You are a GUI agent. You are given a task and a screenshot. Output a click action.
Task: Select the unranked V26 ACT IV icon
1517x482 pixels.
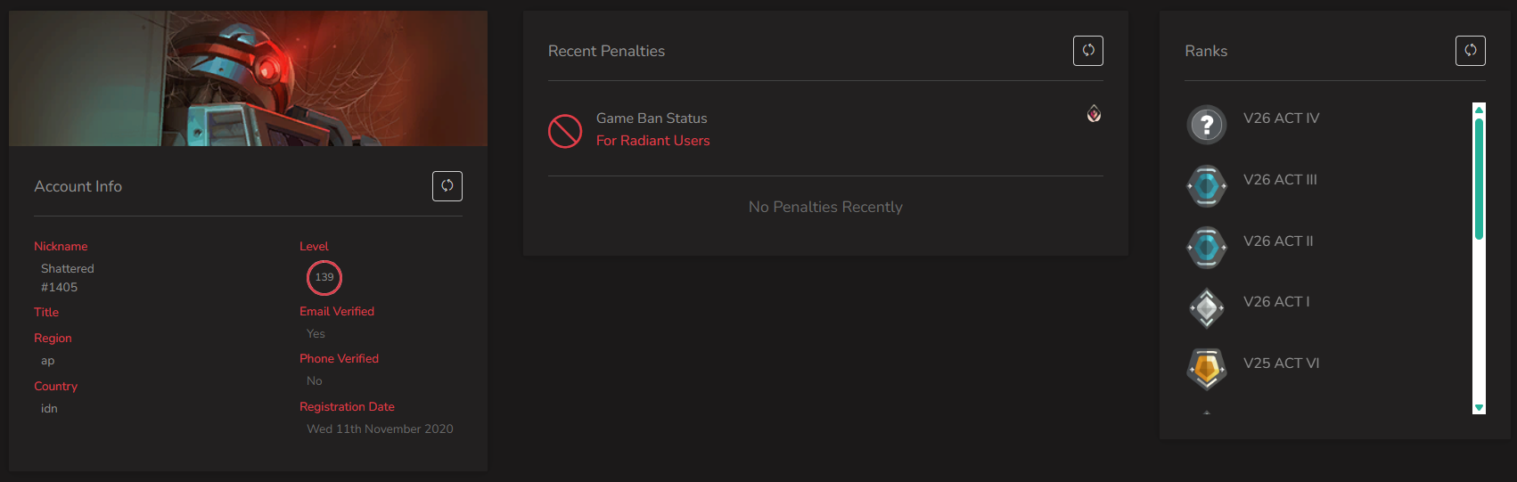(1207, 125)
